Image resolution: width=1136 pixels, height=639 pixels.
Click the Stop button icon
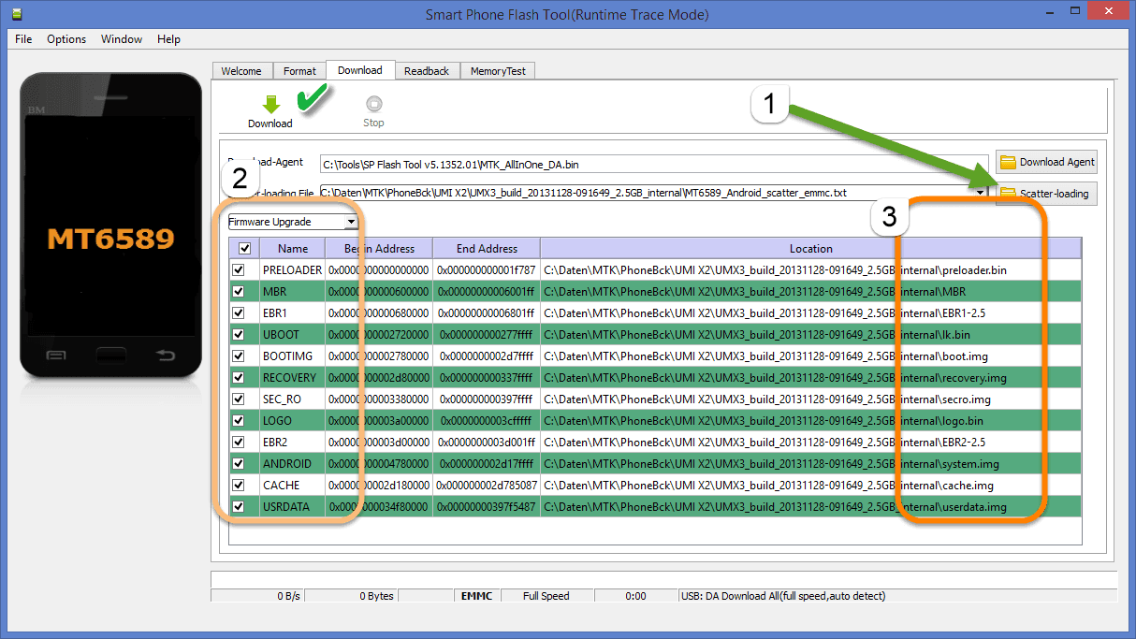pyautogui.click(x=373, y=104)
